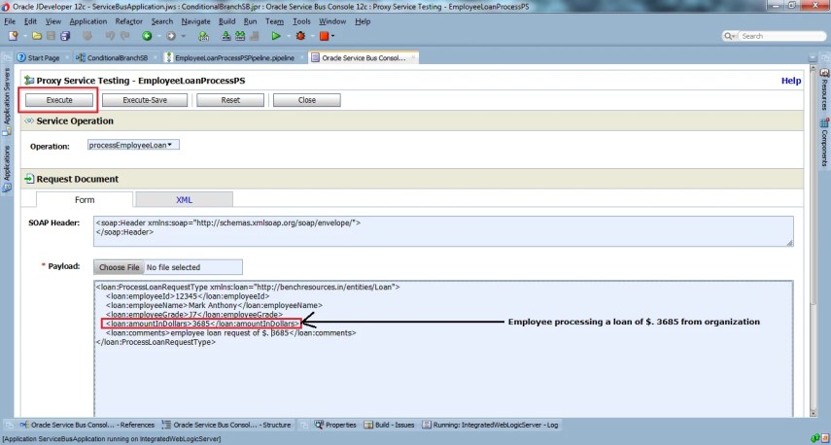Viewport: 831px width, 445px height.
Task: Open the Team menu
Action: [x=274, y=21]
